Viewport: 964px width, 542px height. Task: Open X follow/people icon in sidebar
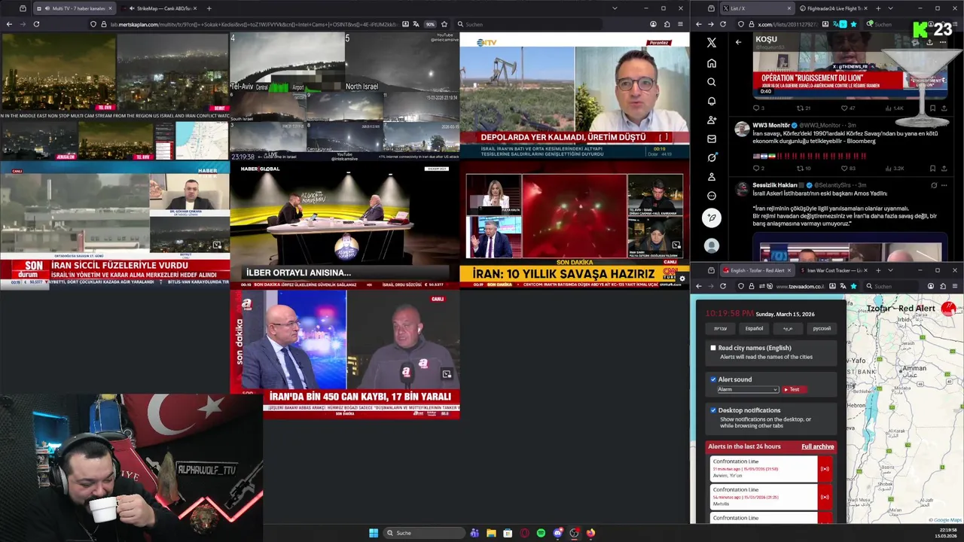pos(712,120)
